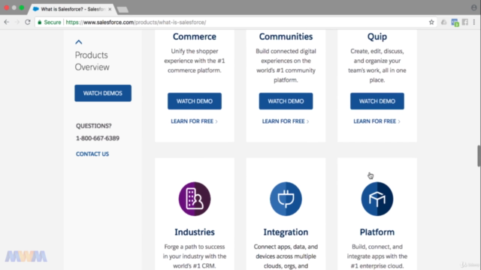Open Quip LEARN FOR FREE link
481x270 pixels.
(x=377, y=121)
